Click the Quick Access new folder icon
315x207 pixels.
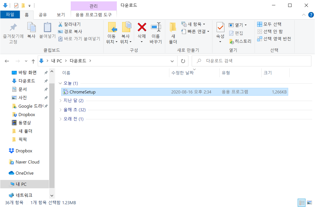pos(23,5)
